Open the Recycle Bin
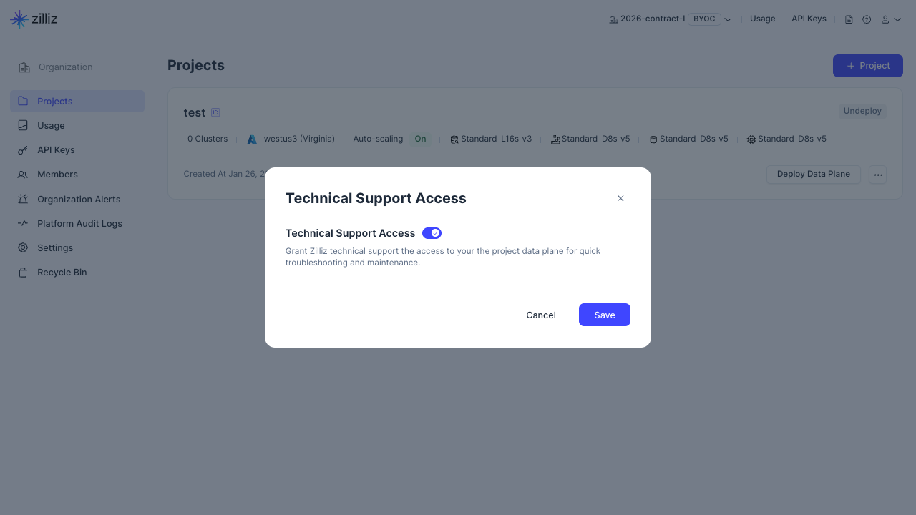The image size is (916, 515). coord(62,273)
